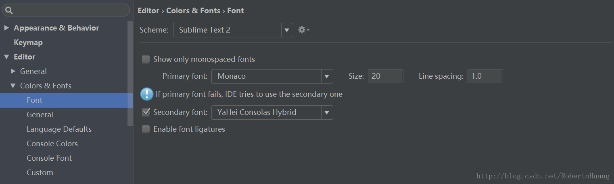Select Console Font in sidebar
The image size is (614, 184).
point(49,158)
